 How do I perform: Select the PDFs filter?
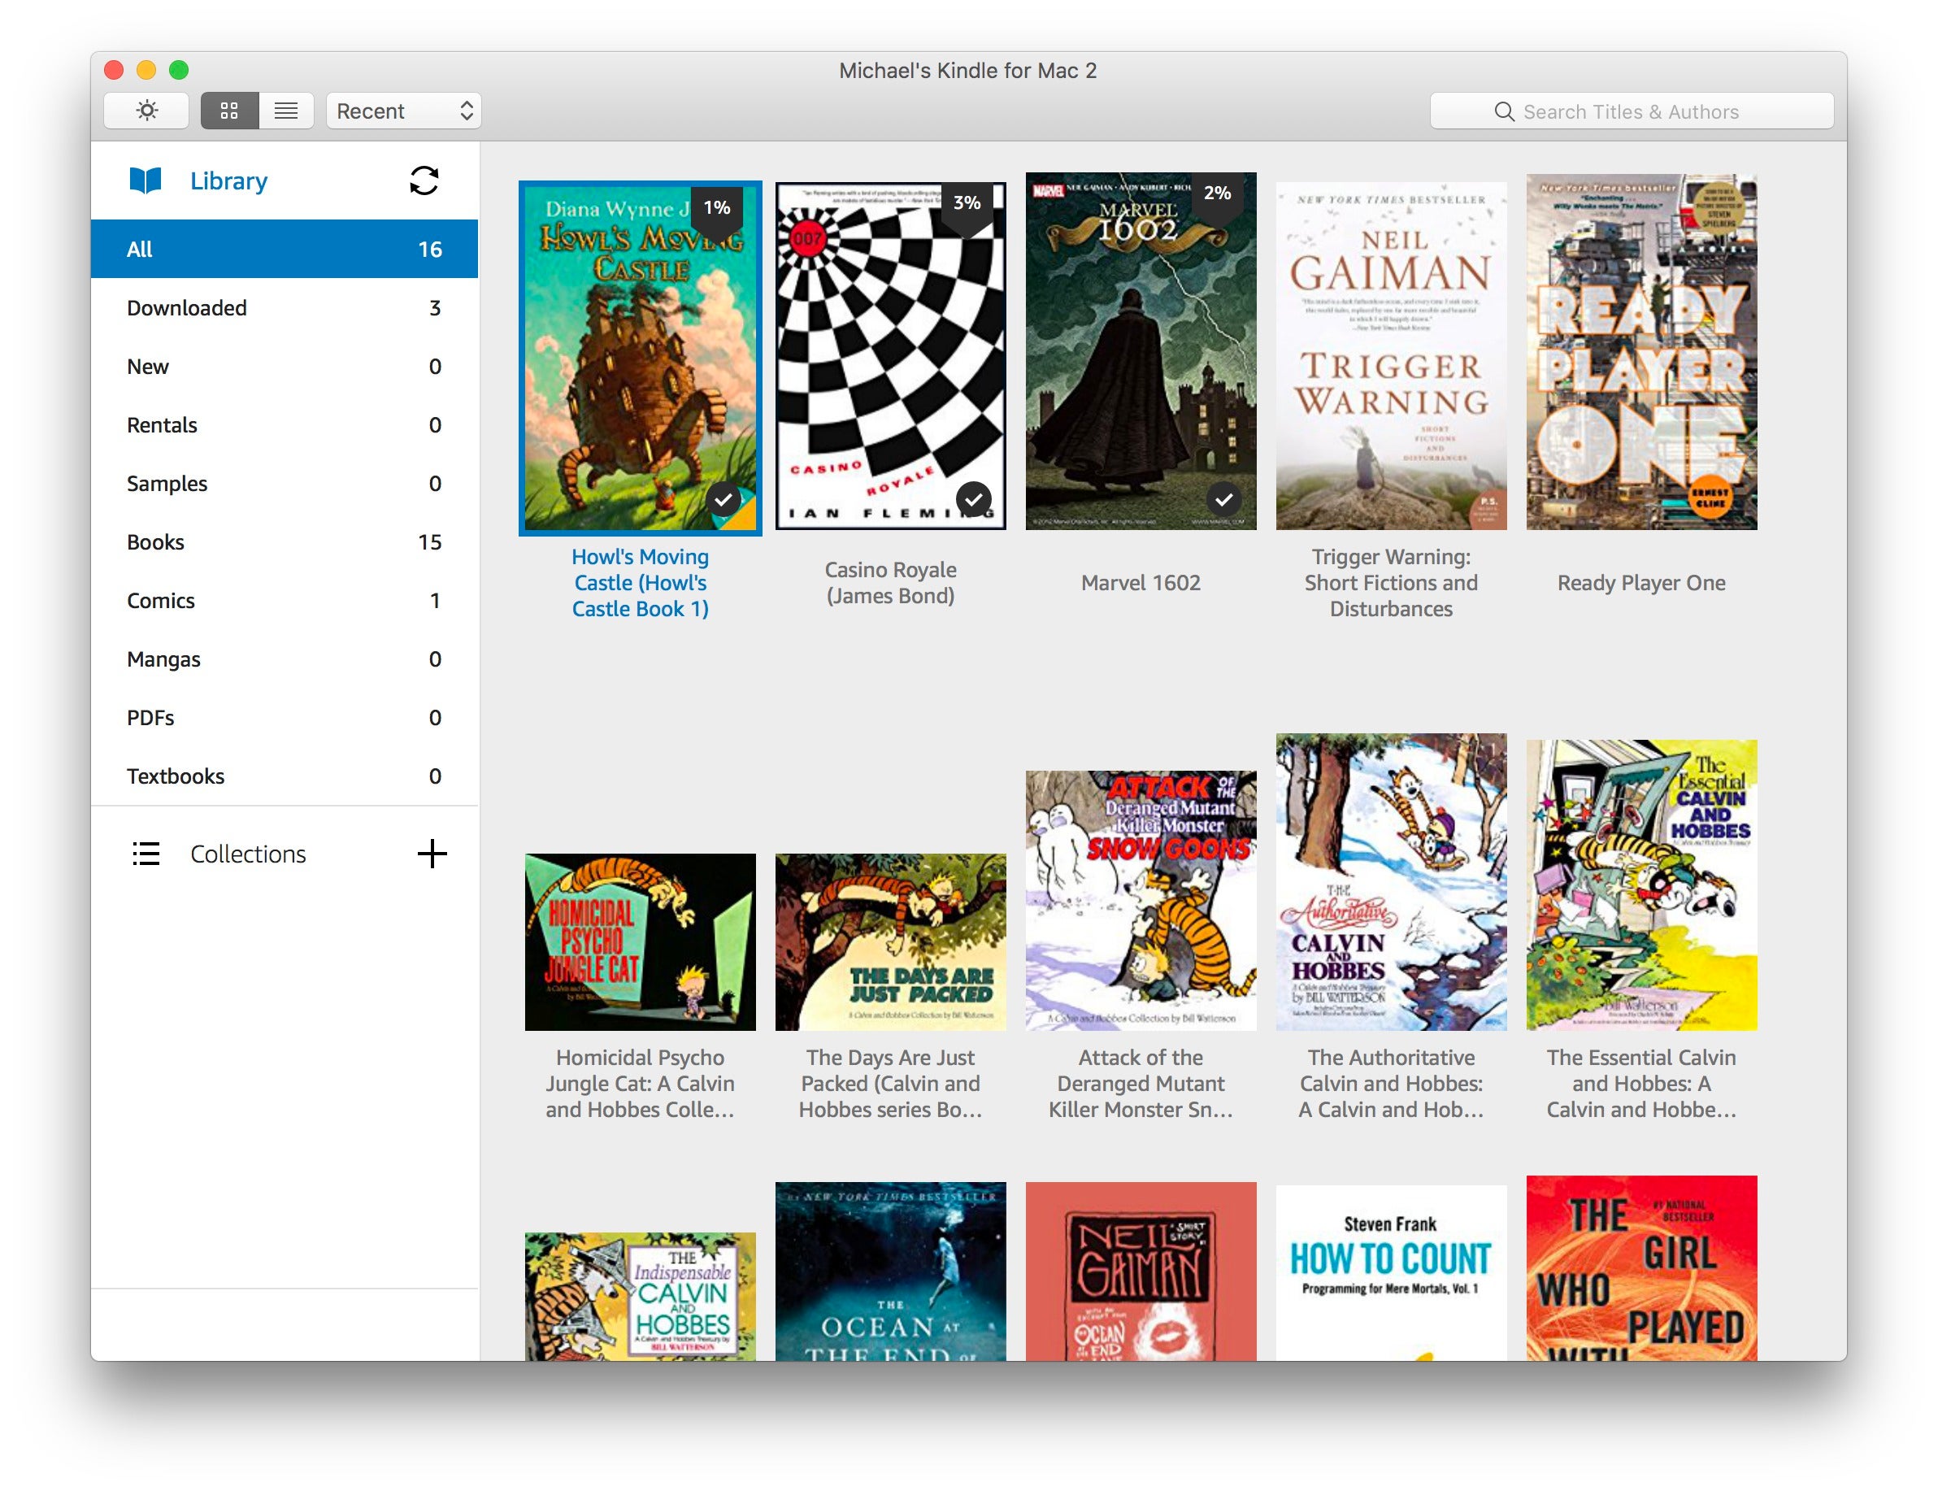(x=284, y=718)
